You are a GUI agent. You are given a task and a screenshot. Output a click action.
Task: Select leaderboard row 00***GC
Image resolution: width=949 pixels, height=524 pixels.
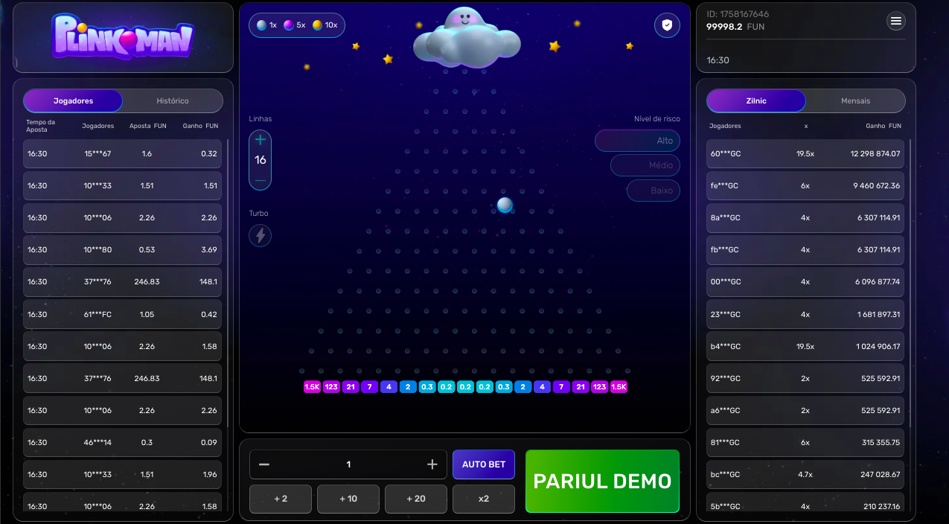click(805, 282)
